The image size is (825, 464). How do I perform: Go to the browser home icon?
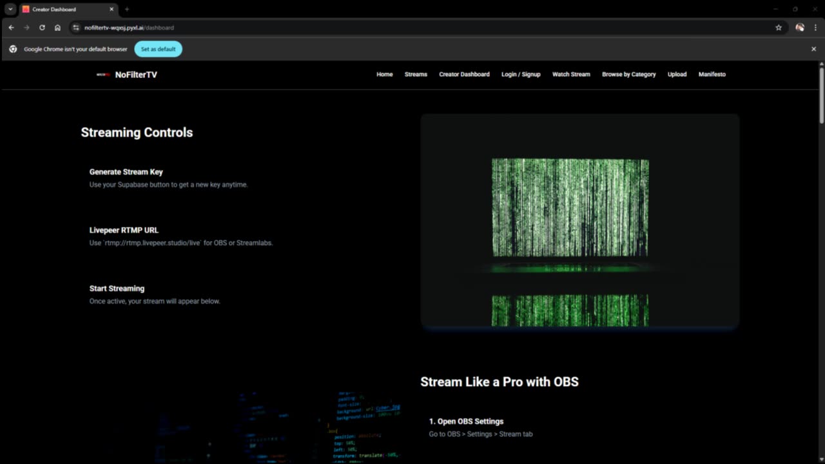click(x=57, y=28)
